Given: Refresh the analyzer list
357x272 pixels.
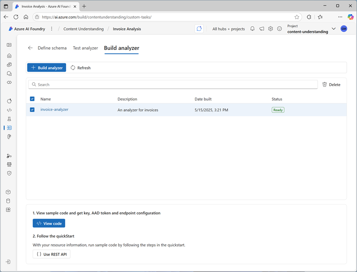Looking at the screenshot, I should (x=81, y=68).
